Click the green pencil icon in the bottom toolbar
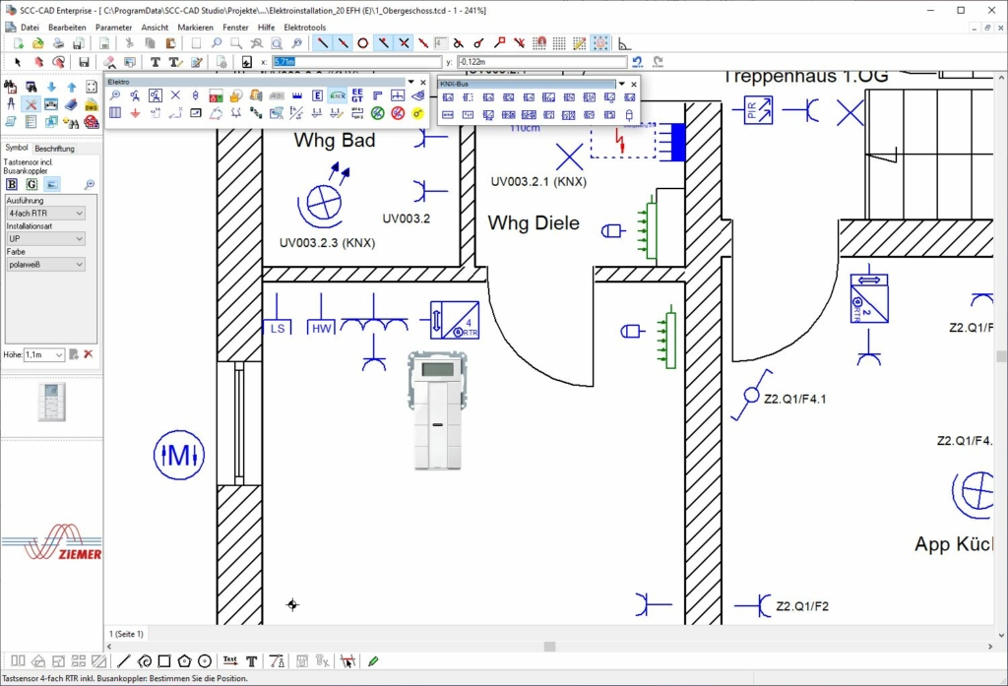The height and width of the screenshot is (686, 1008). [x=373, y=661]
